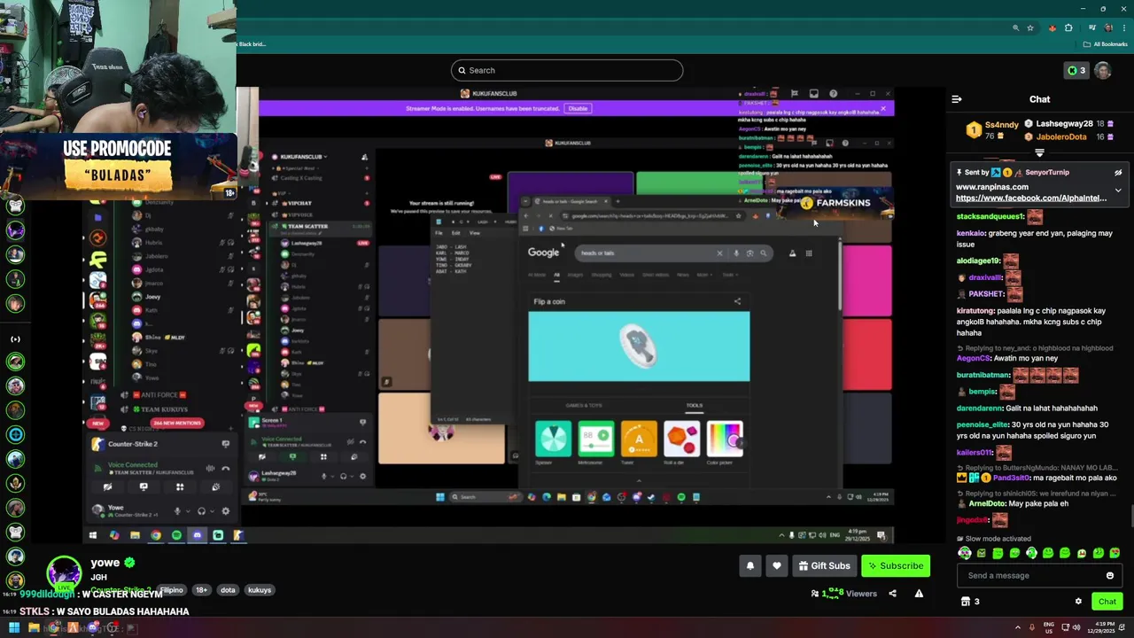Open the pinned facebook.com/AlphaIntel link

[x=1031, y=198]
